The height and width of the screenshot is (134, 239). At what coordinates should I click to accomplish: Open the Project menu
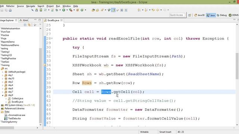[x=50, y=6]
